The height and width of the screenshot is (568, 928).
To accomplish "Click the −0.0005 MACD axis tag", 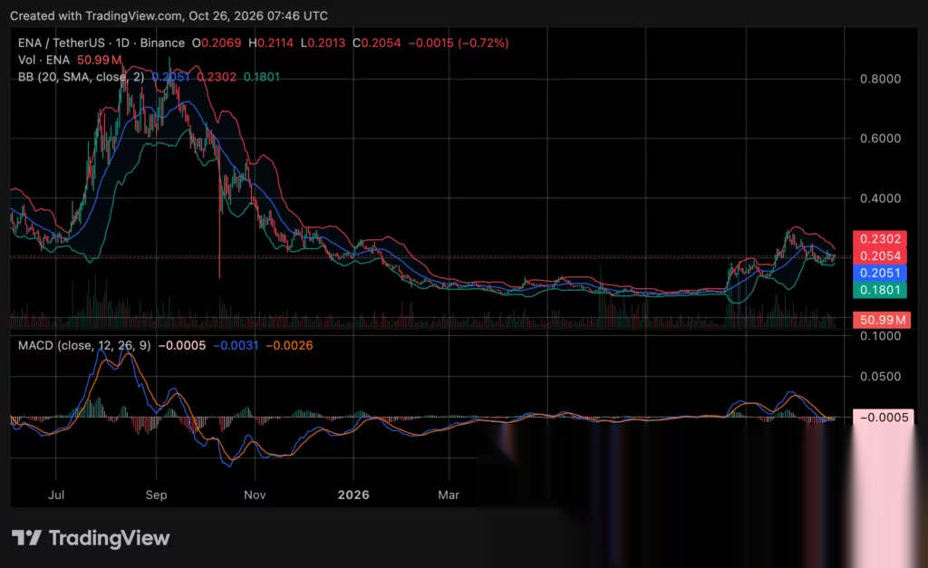I will coord(883,418).
